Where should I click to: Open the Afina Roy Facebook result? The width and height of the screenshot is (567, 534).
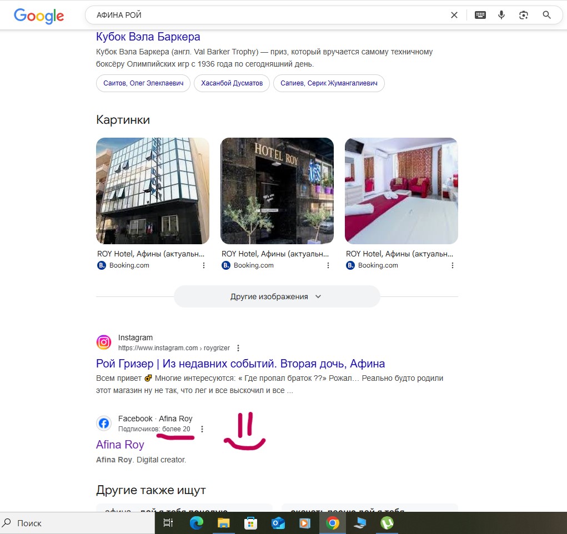(x=120, y=444)
